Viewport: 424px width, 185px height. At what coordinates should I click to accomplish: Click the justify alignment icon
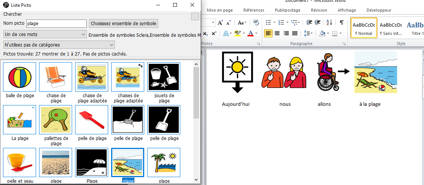pos(295,33)
